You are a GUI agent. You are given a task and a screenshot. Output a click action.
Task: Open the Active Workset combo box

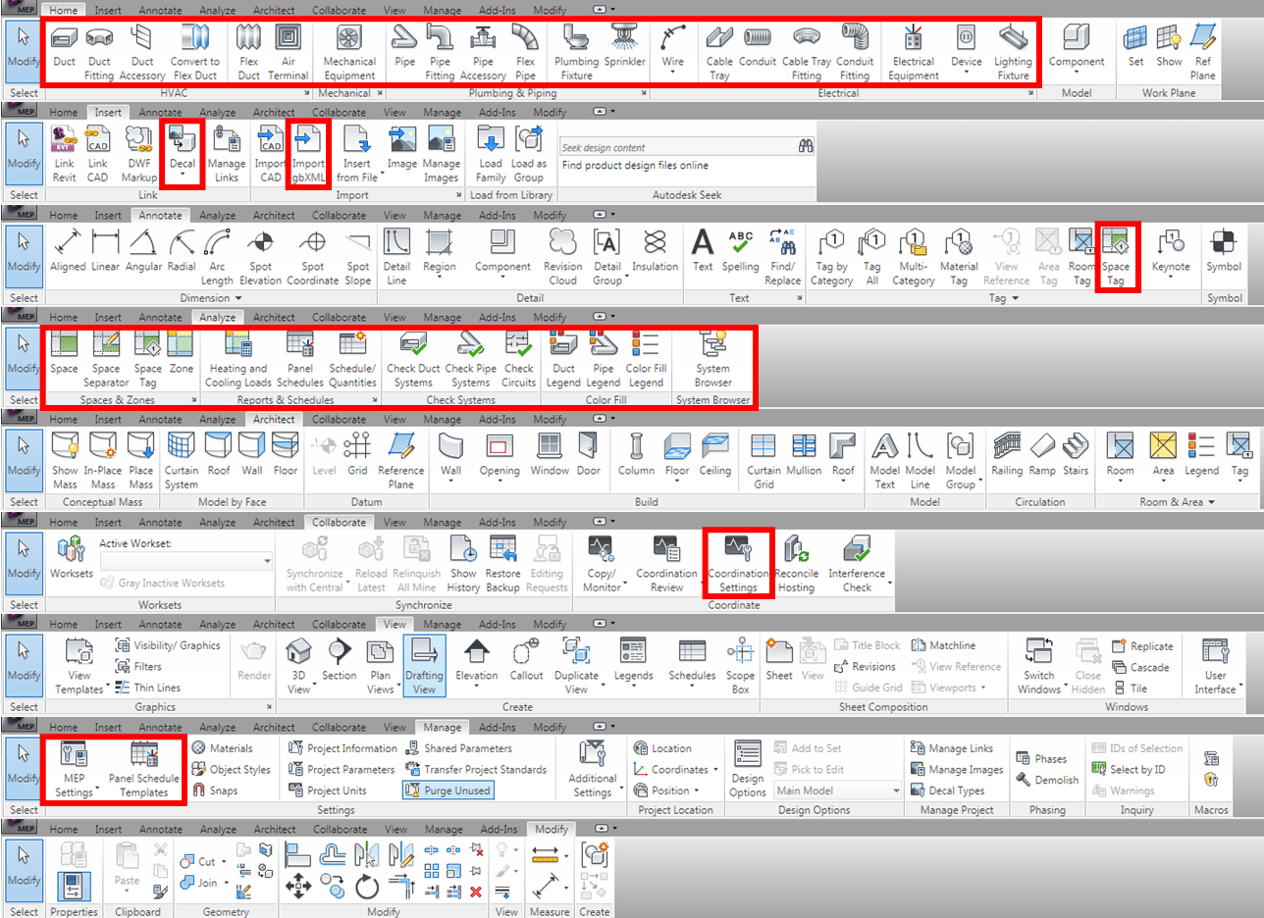click(x=185, y=562)
